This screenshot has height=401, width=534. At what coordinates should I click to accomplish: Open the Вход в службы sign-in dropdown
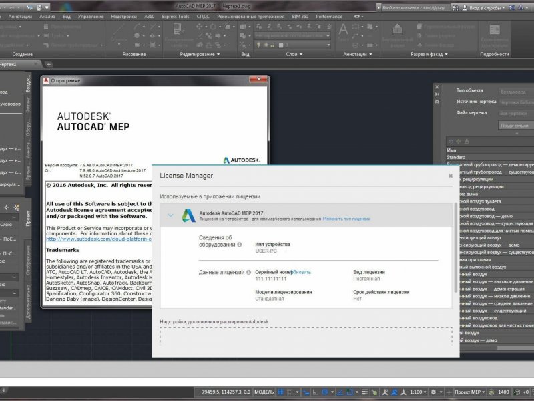point(485,7)
